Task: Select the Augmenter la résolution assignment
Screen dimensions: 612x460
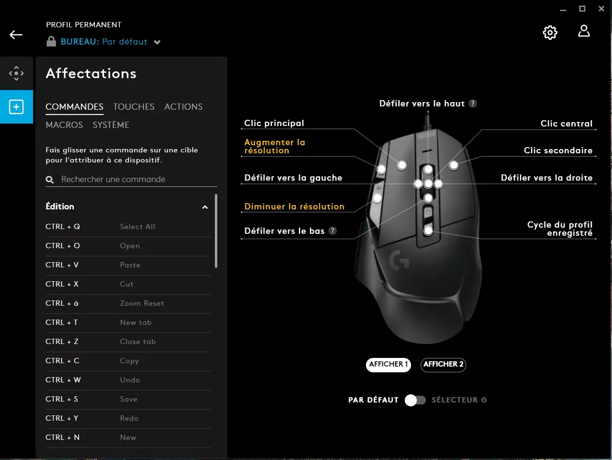Action: (x=274, y=146)
